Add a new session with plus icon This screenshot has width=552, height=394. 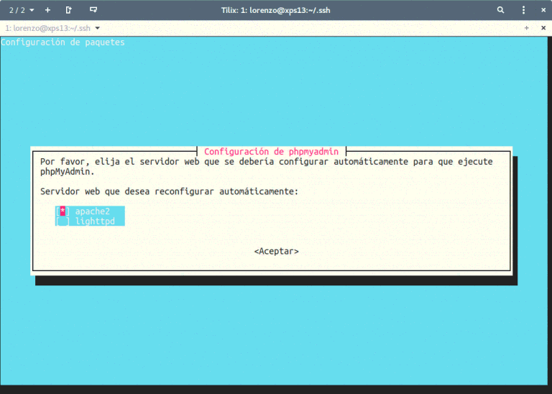pyautogui.click(x=47, y=10)
